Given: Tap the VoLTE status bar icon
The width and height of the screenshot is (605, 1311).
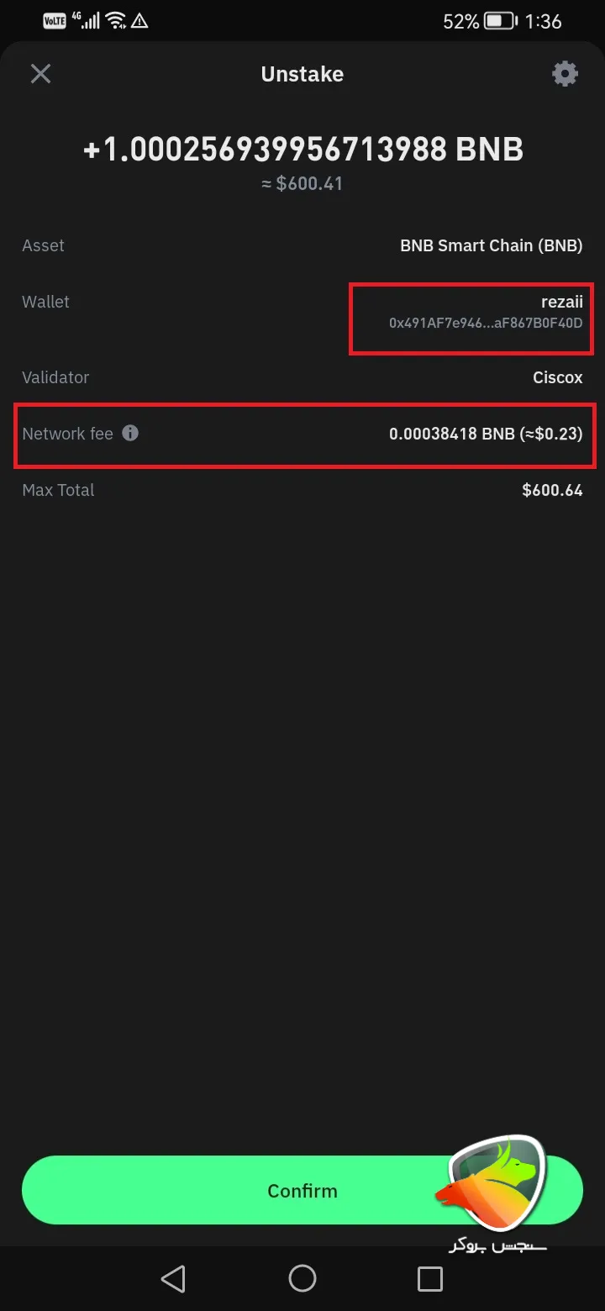Looking at the screenshot, I should tap(53, 20).
